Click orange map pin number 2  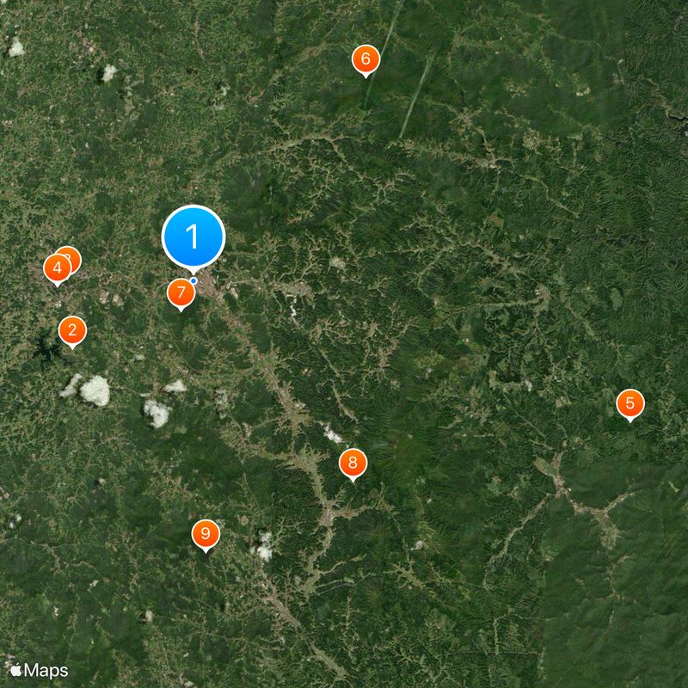click(x=72, y=330)
